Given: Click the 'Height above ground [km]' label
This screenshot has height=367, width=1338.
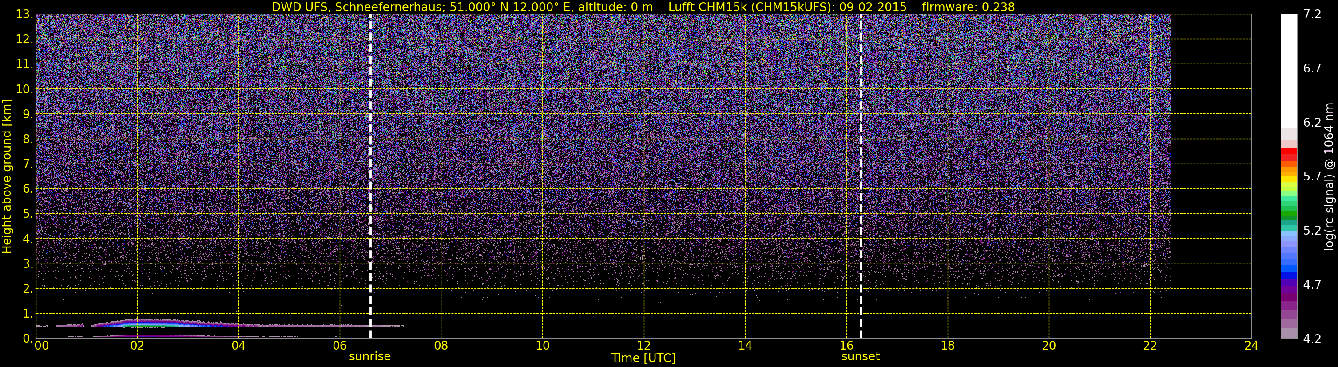Looking at the screenshot, I should point(7,176).
